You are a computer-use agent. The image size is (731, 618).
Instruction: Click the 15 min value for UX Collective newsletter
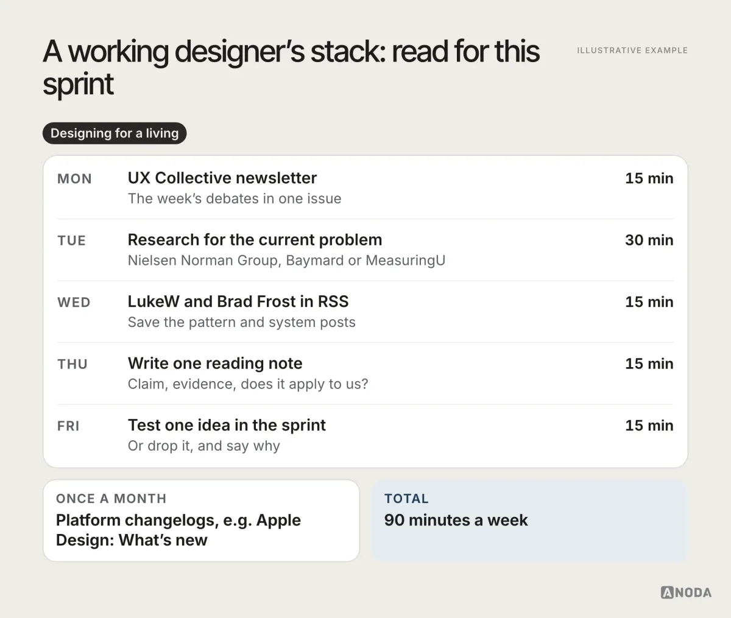649,178
